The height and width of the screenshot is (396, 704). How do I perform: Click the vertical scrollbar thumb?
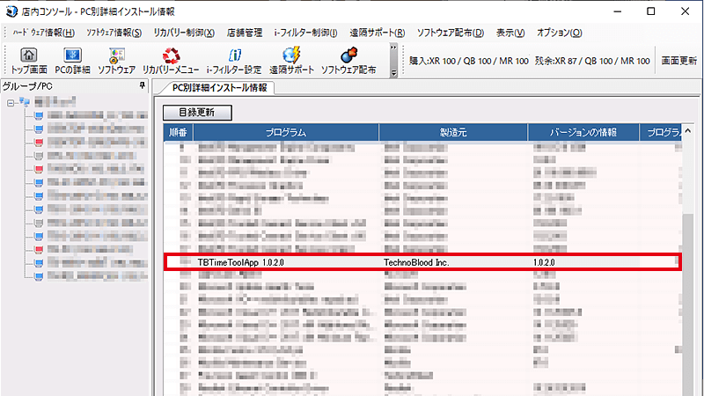687,305
